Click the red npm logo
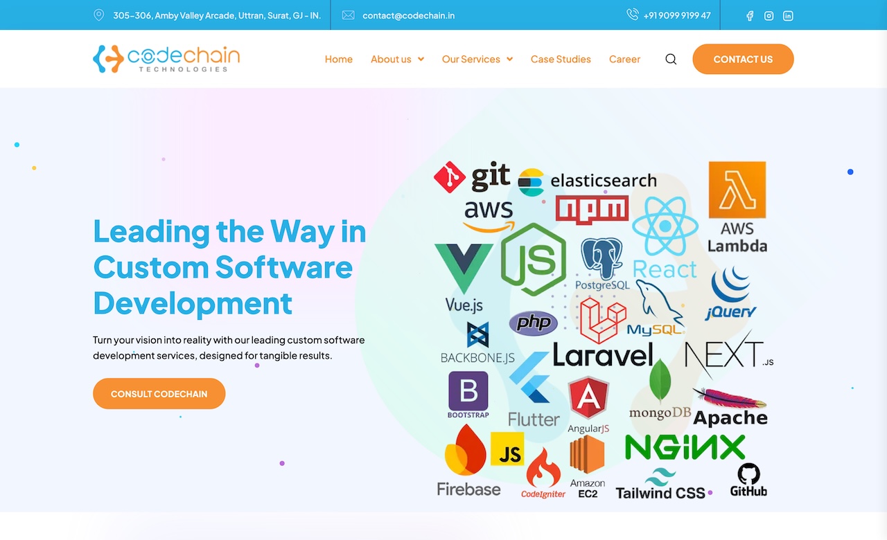Screen dimensions: 887x540 (592, 210)
